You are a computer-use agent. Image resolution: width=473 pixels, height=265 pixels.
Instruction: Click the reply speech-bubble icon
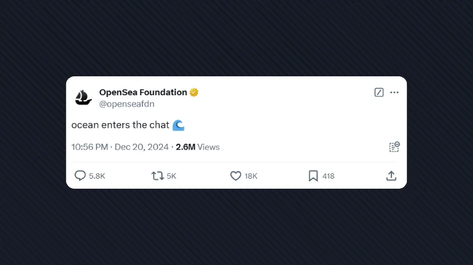click(80, 176)
